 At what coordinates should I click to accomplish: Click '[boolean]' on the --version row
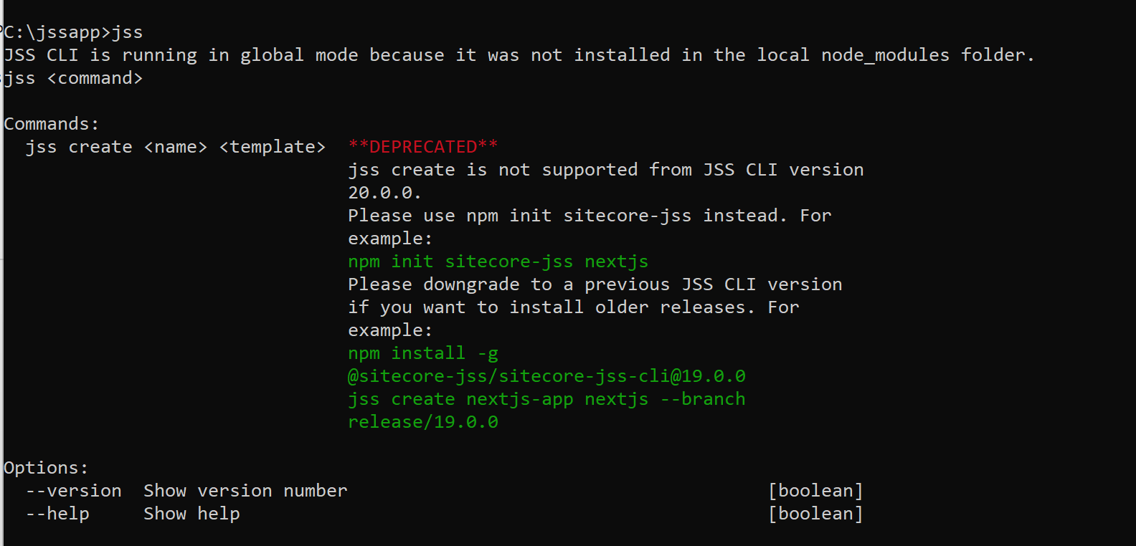815,491
